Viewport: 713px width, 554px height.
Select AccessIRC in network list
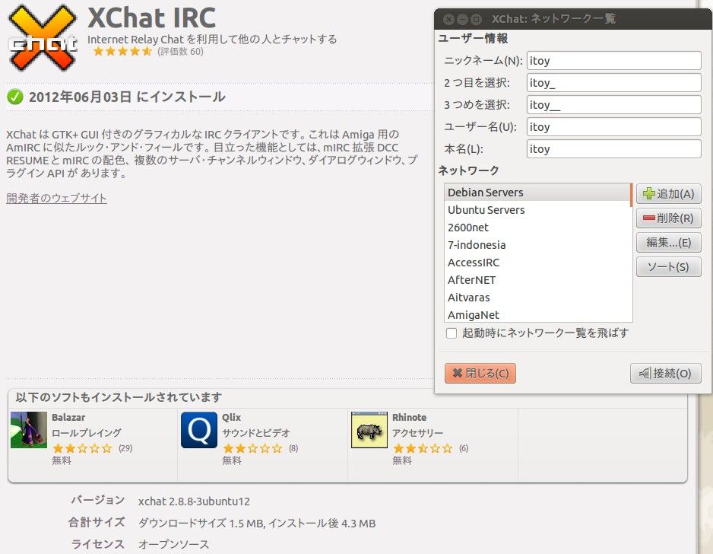537,263
